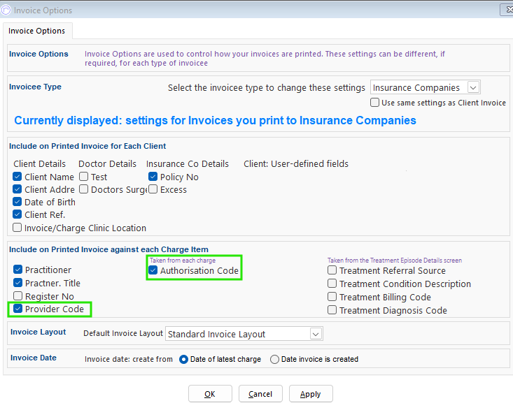Enable the Register No checkbox
Viewport: 513px width, 403px height.
click(x=17, y=296)
